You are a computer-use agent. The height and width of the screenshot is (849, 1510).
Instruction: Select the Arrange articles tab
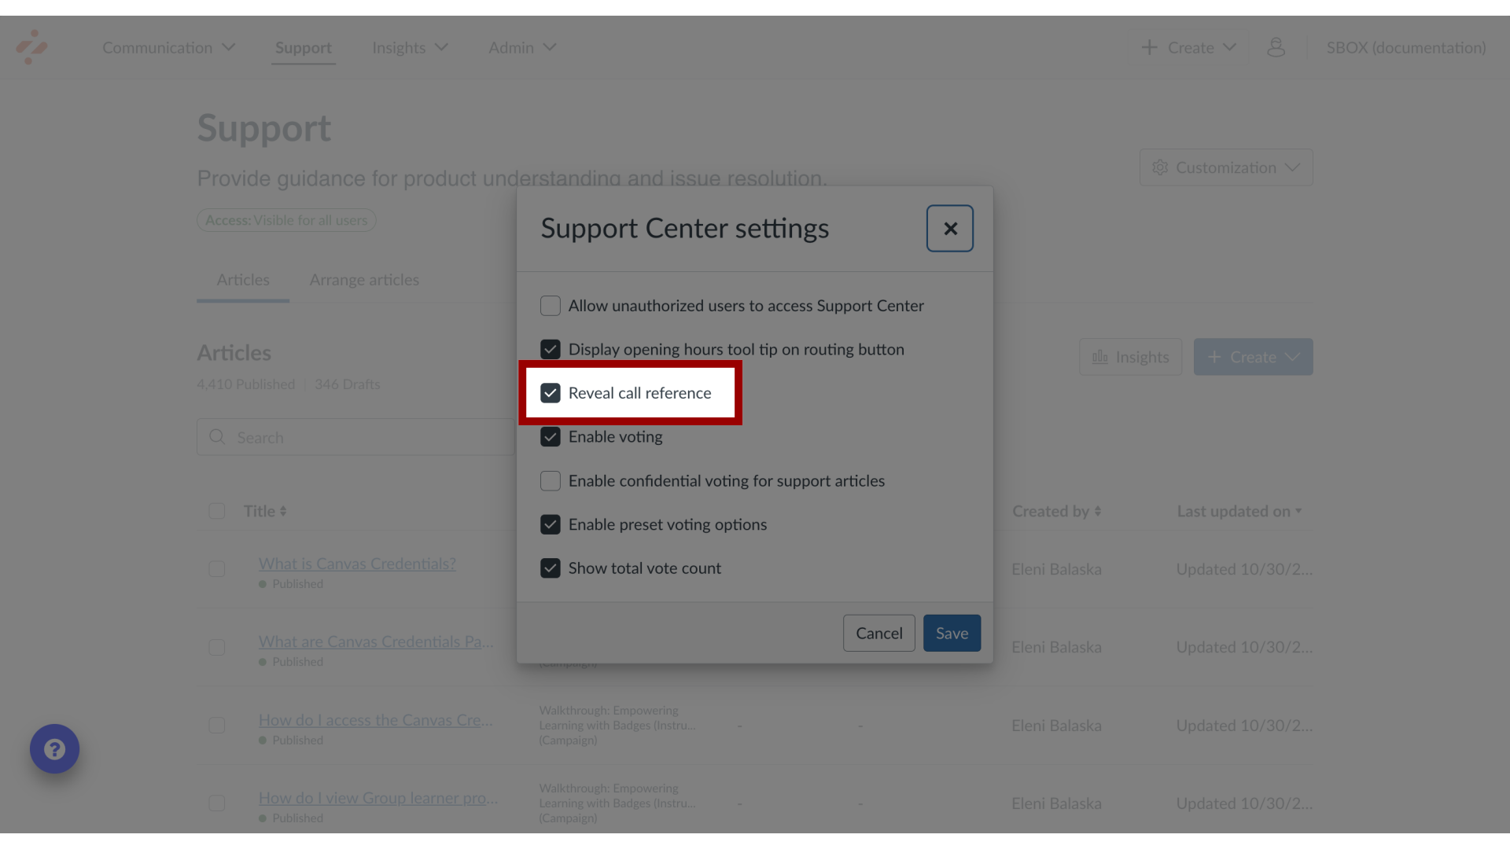(364, 281)
